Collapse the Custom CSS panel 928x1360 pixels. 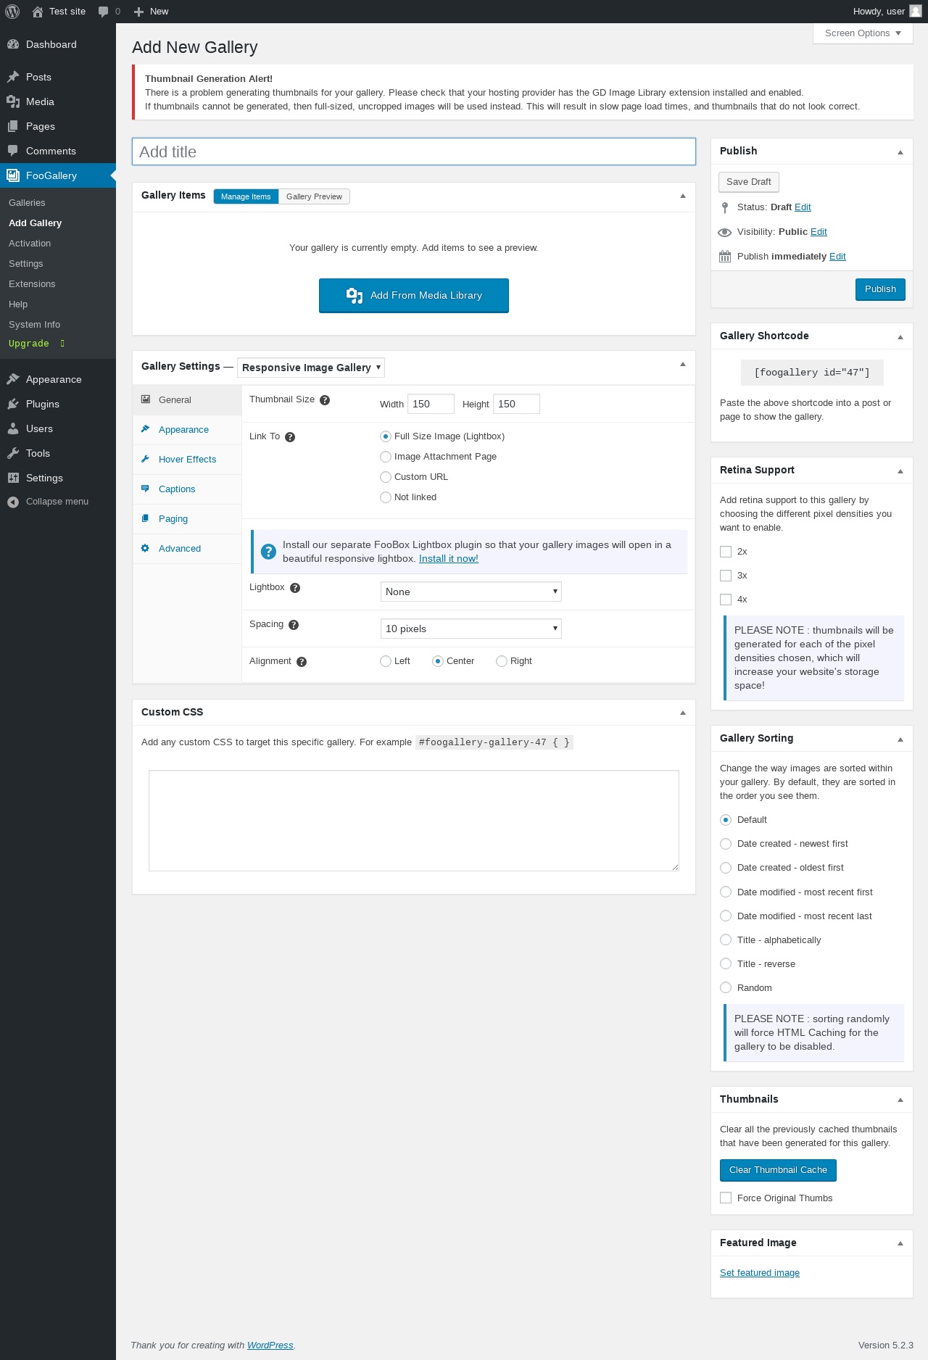(x=683, y=713)
